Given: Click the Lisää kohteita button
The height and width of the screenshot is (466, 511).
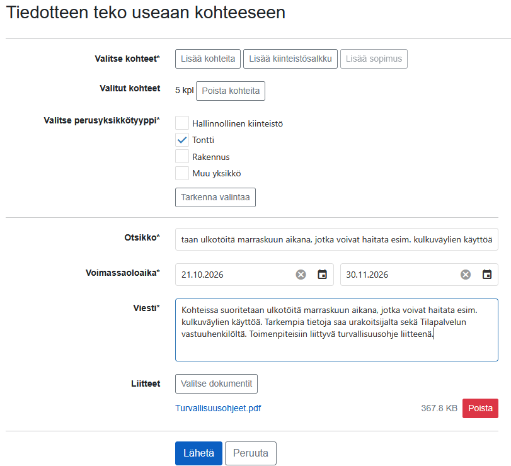Looking at the screenshot, I should click(x=208, y=59).
